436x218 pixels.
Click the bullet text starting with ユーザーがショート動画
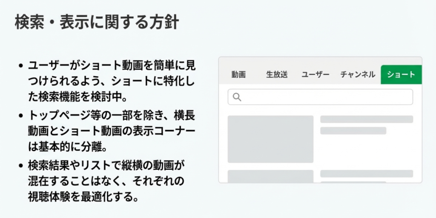(112, 81)
